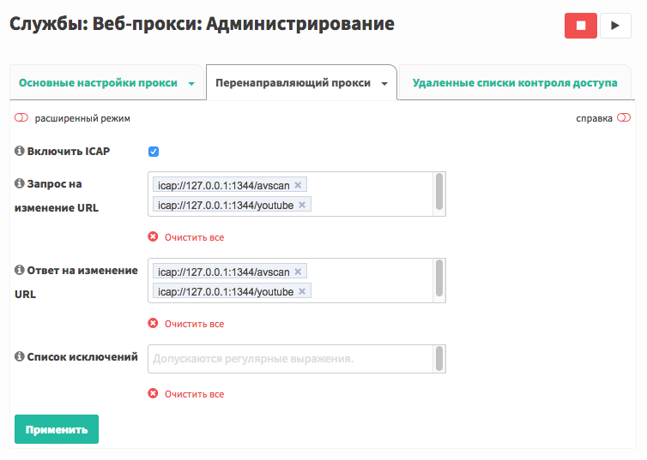Click info icon beside Ответ на изменение URL
This screenshot has height=460, width=647.
click(20, 270)
